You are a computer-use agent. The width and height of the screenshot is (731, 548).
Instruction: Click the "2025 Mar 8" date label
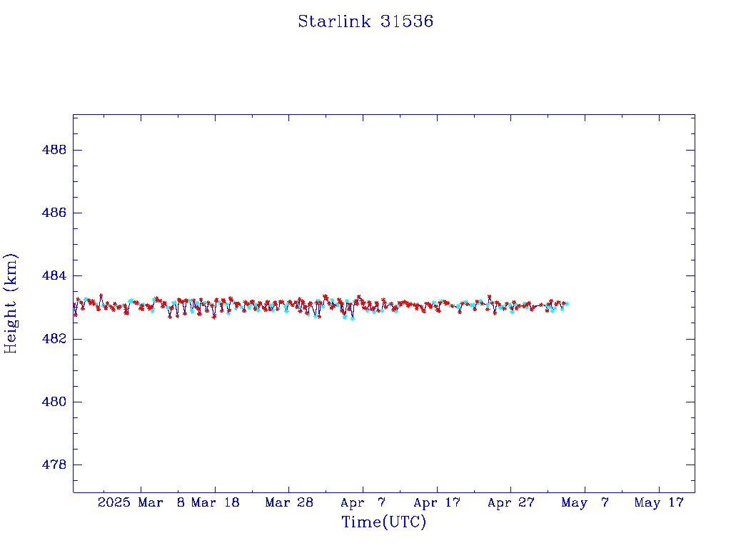pyautogui.click(x=141, y=502)
